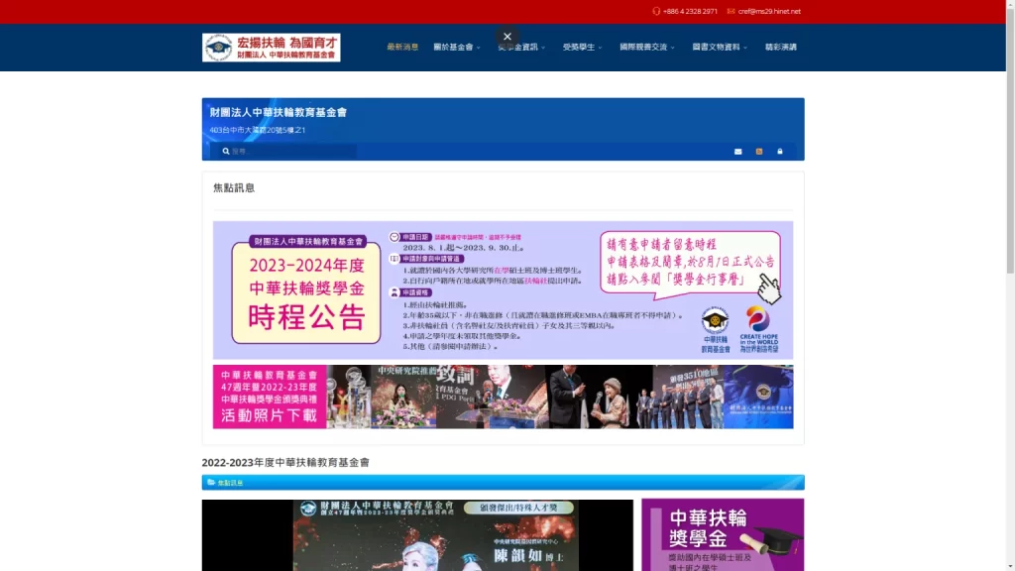
Task: Click the cref@ms29.hinet.net email link
Action: point(769,12)
